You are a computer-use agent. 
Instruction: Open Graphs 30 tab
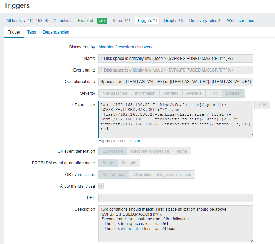point(173,21)
